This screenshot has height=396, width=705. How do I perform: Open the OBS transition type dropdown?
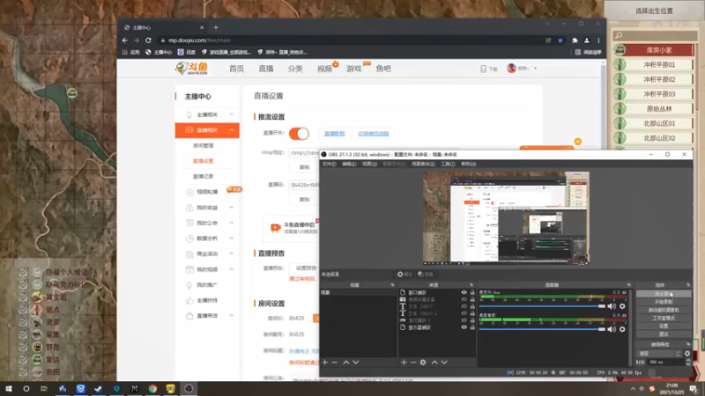(x=659, y=354)
